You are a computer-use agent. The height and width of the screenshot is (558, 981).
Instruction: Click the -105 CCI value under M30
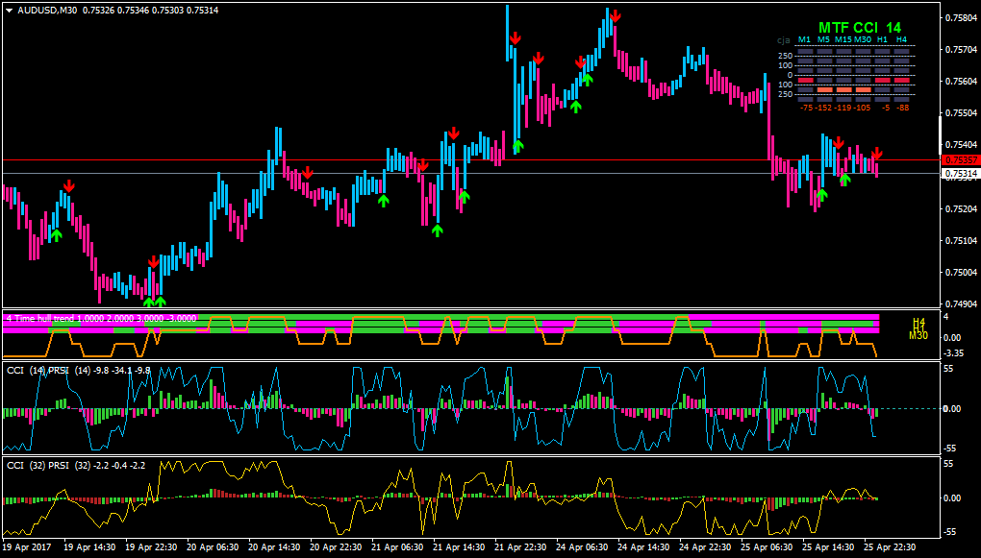pos(862,109)
